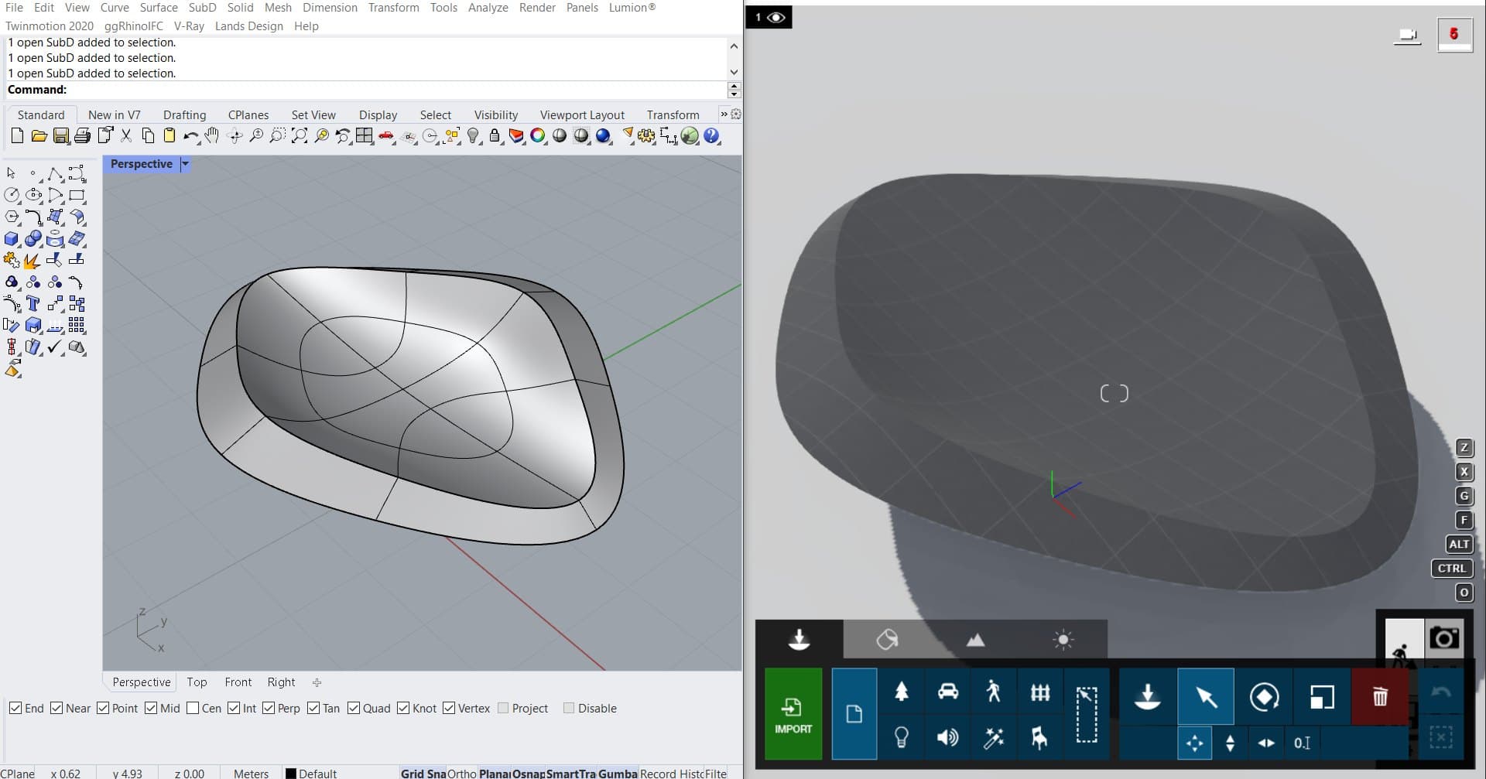
Task: Toggle Ortho in the status bar
Action: tap(461, 773)
